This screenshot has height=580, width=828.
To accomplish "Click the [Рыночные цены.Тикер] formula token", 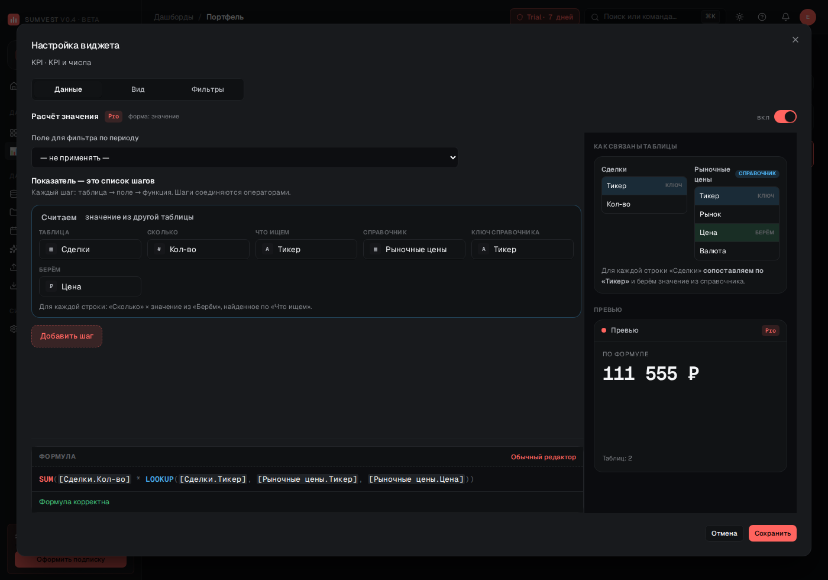I will click(308, 479).
